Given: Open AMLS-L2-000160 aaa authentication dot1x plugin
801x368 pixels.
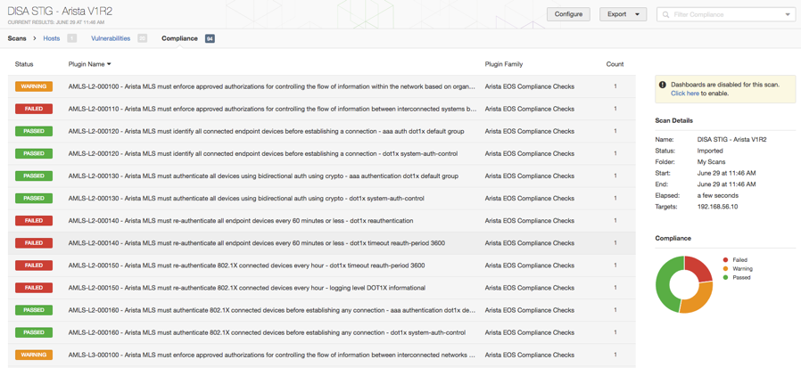Looking at the screenshot, I should (x=272, y=310).
